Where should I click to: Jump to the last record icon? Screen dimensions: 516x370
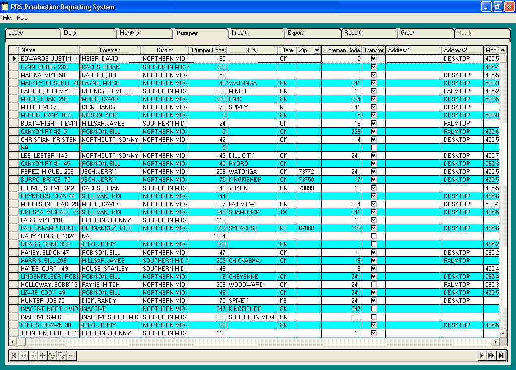point(500,355)
